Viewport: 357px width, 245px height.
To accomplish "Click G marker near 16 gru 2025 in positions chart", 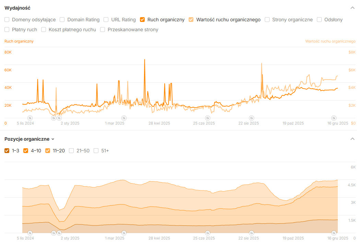I will click(x=333, y=233).
